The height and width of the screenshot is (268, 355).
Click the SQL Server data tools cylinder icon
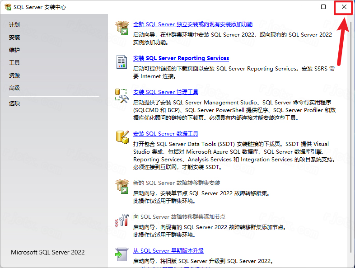coord(122,137)
